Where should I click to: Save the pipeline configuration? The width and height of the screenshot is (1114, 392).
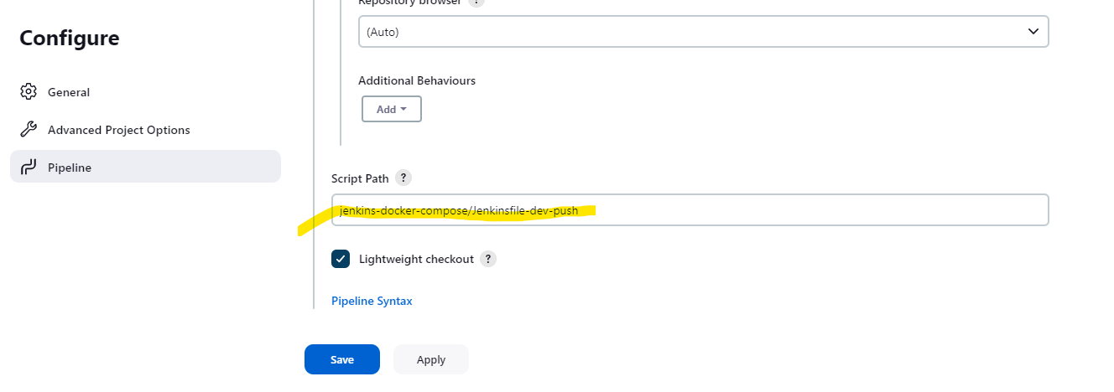[x=342, y=359]
